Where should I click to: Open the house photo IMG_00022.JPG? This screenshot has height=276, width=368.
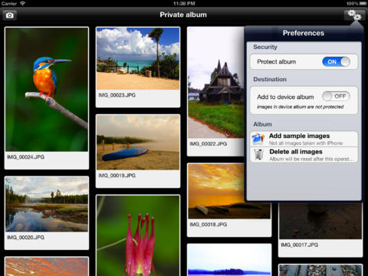pyautogui.click(x=216, y=83)
